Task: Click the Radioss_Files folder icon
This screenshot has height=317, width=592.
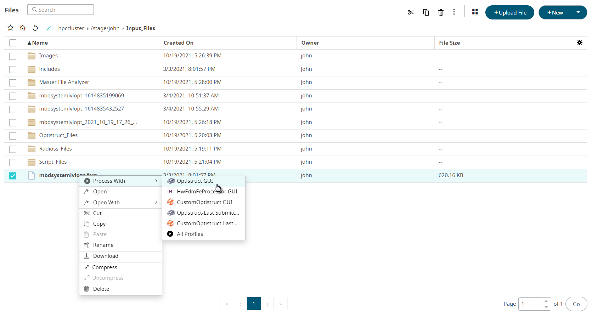Action: [32, 149]
